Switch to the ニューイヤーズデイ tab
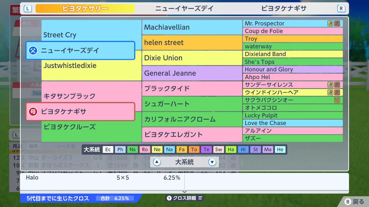 tap(184, 9)
